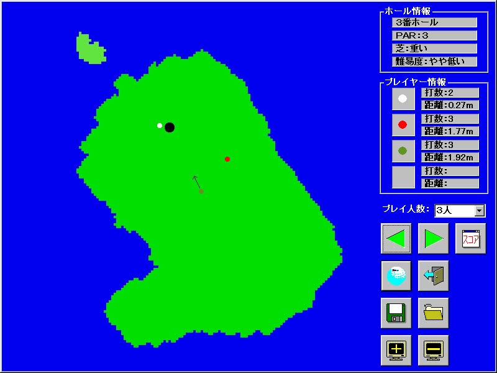Click the green right arrow next hole button
The image size is (497, 373).
433,238
